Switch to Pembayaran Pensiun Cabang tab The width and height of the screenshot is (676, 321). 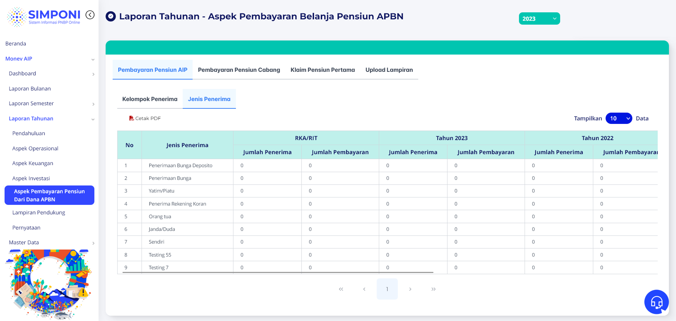click(239, 70)
